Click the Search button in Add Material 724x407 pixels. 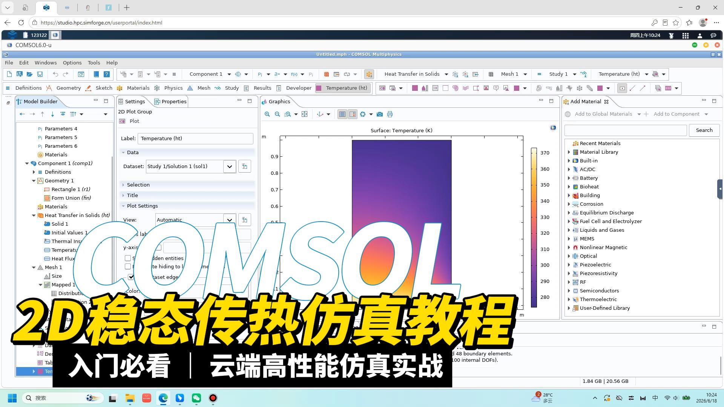coord(704,130)
